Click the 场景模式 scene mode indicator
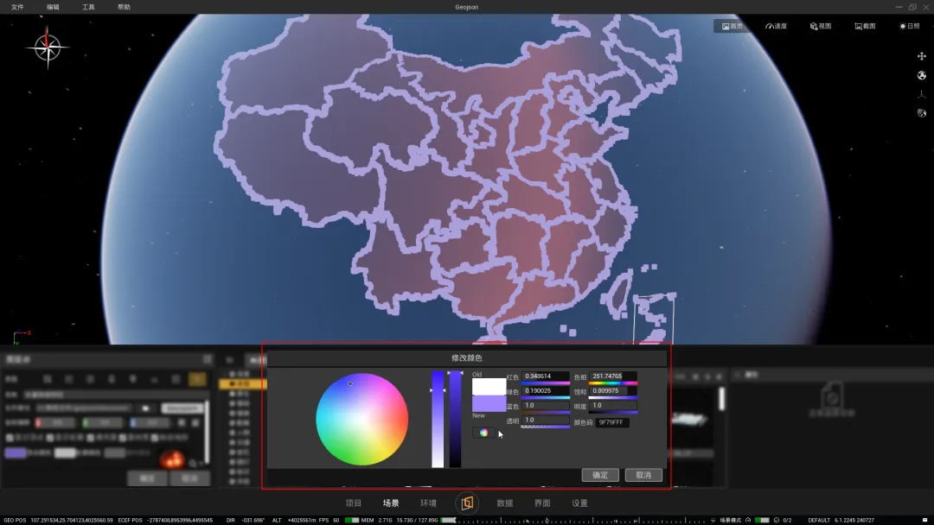The image size is (934, 525). (x=730, y=520)
